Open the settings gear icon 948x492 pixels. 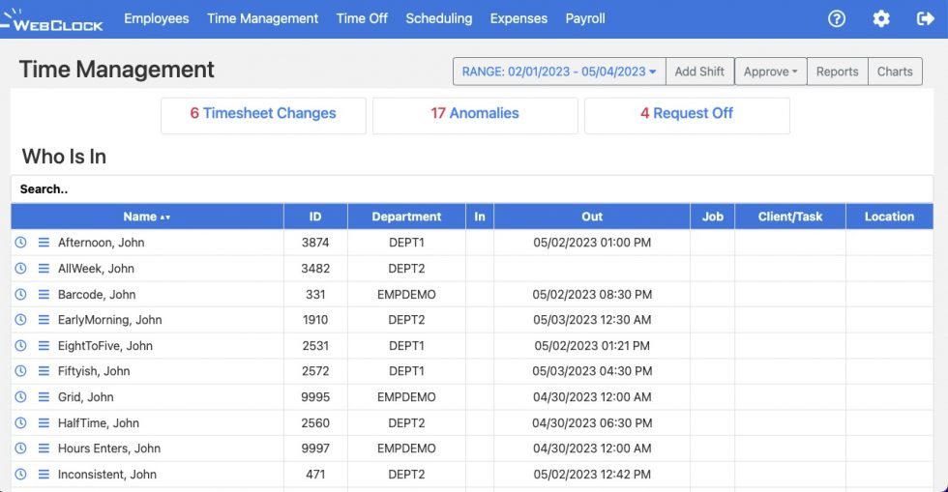(x=881, y=18)
